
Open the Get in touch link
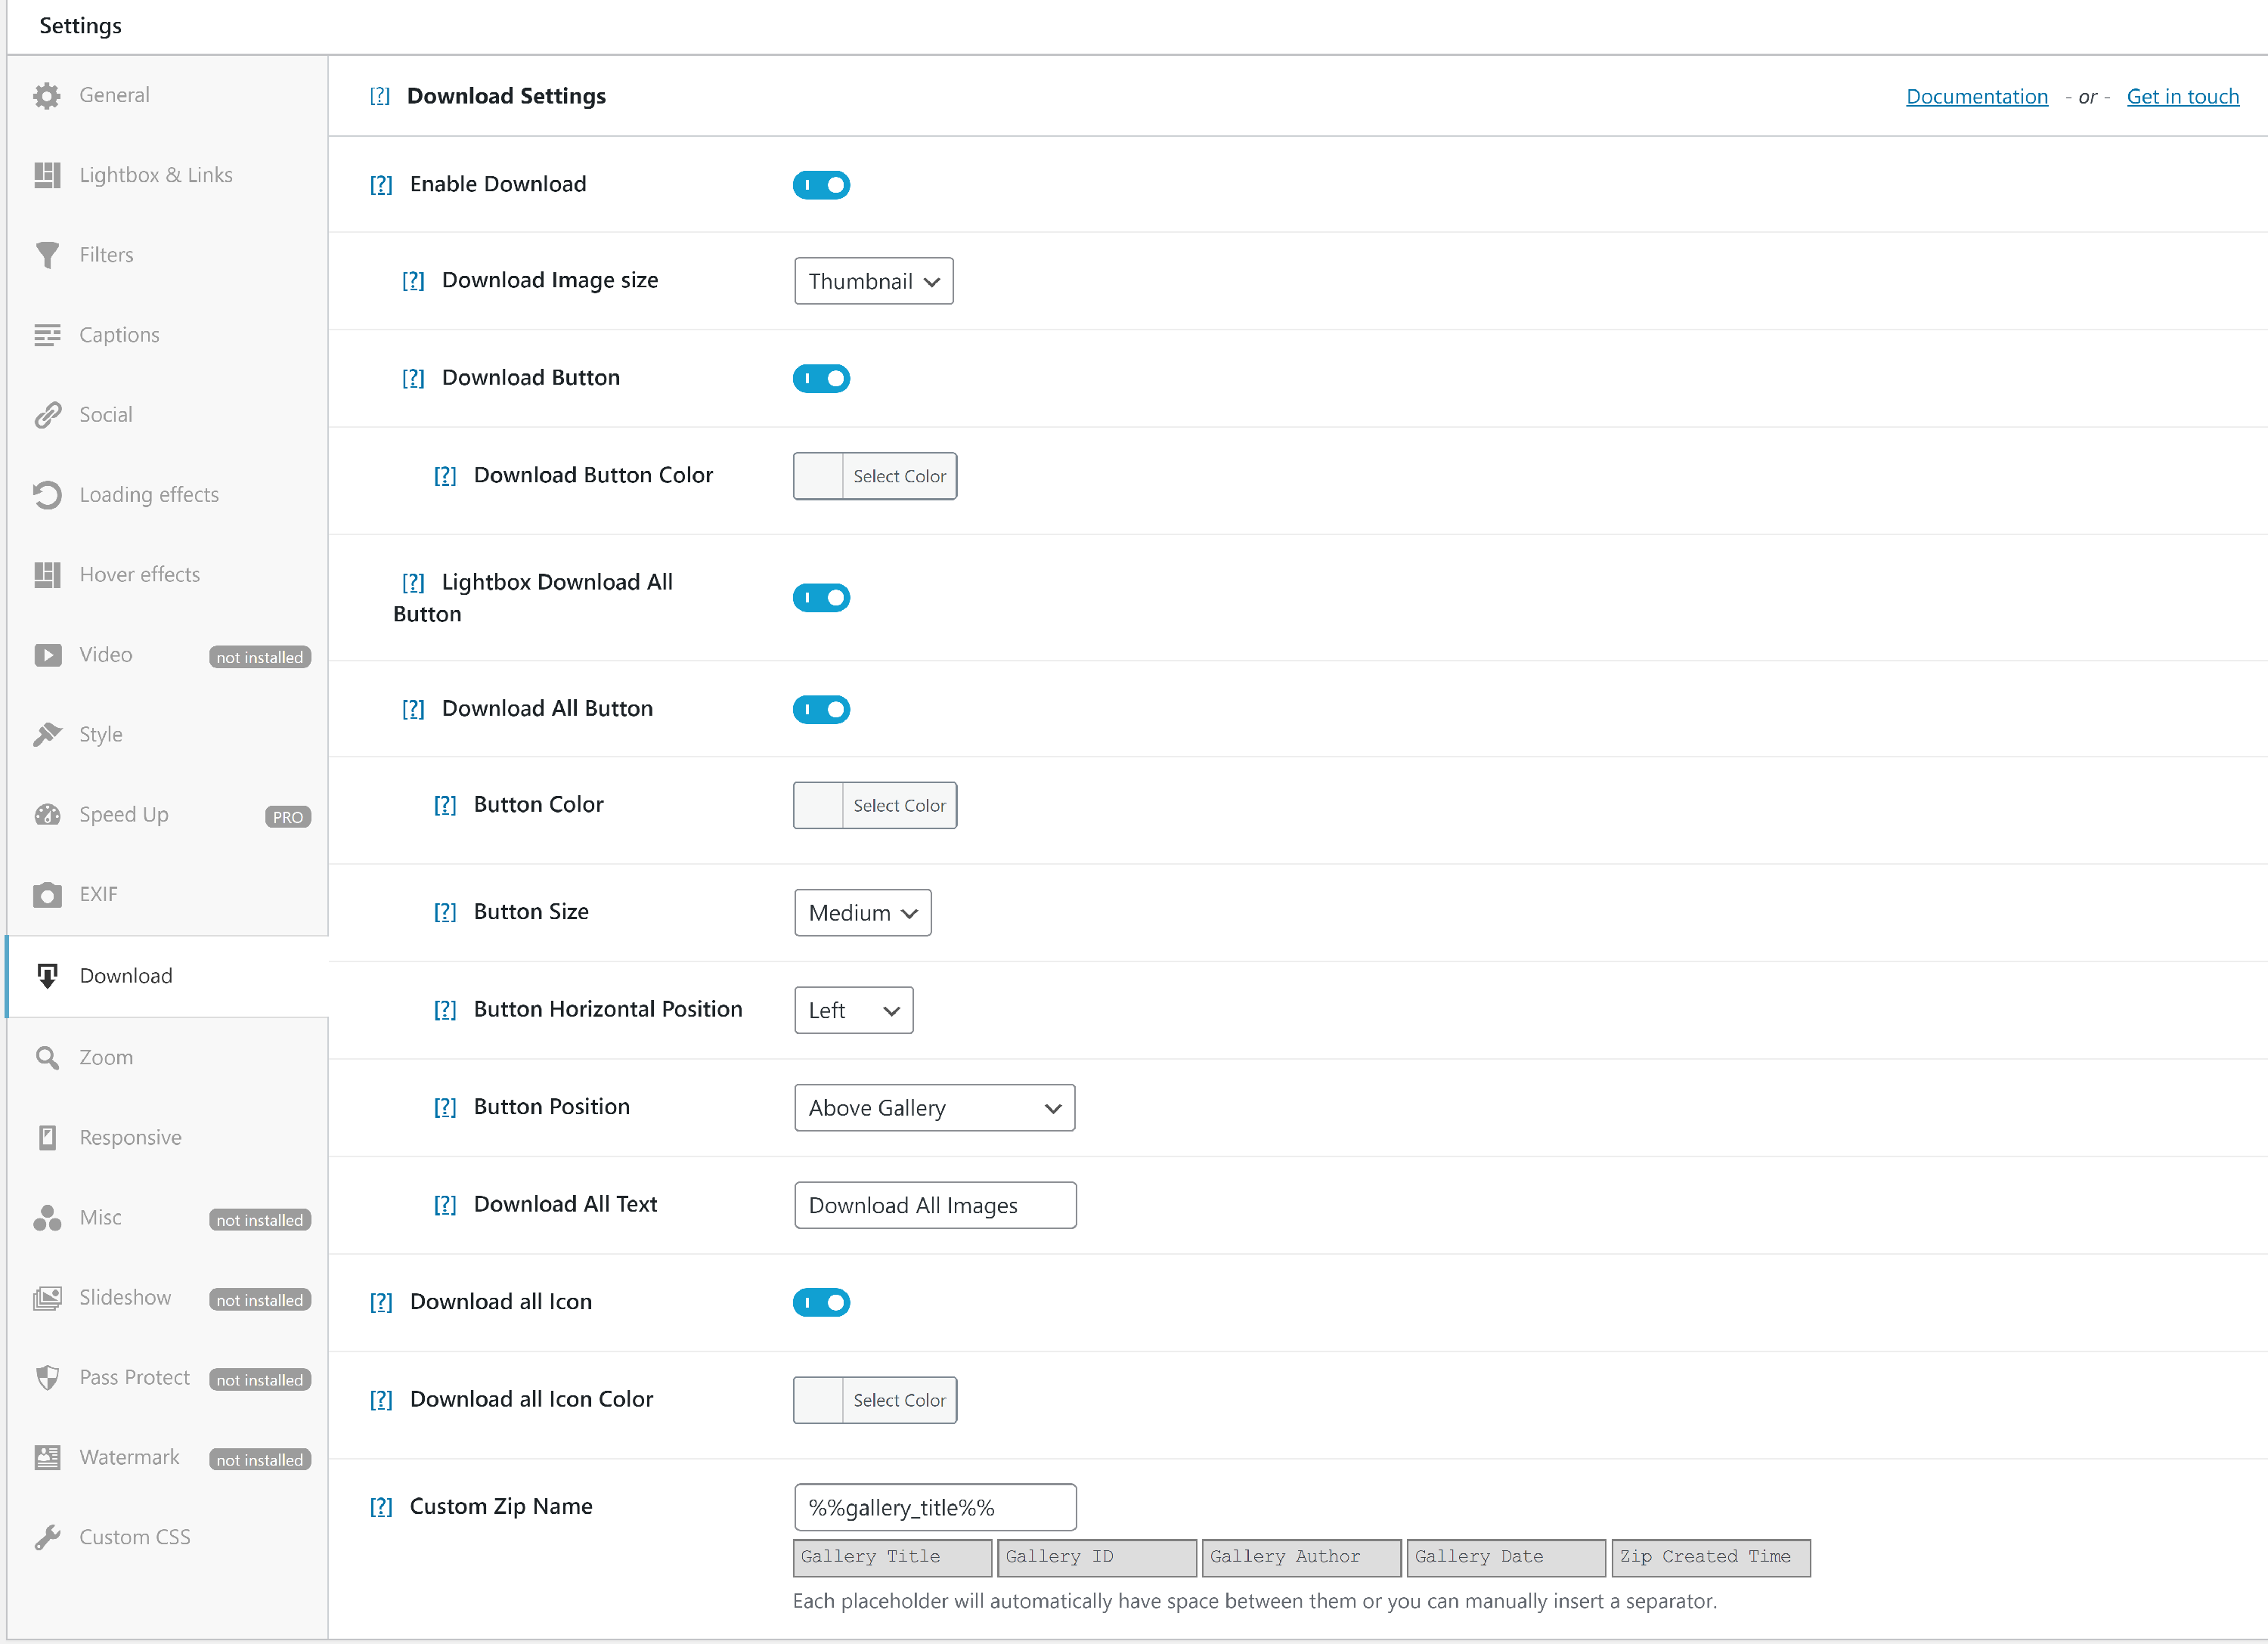tap(2182, 97)
